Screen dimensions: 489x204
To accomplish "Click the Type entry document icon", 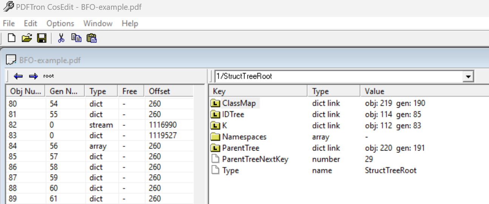I will [216, 171].
